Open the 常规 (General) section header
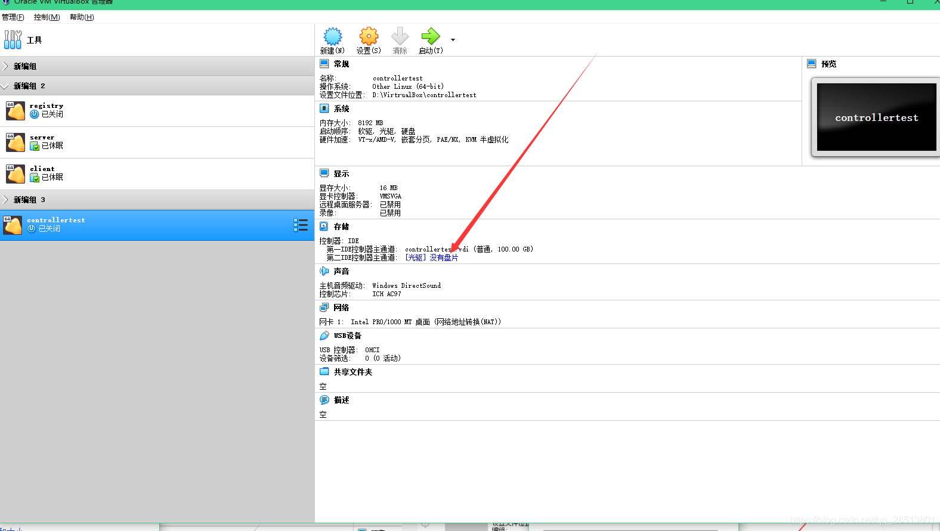The image size is (940, 531). point(342,64)
